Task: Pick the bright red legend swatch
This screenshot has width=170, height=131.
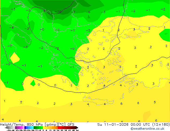Action: [59, 128]
